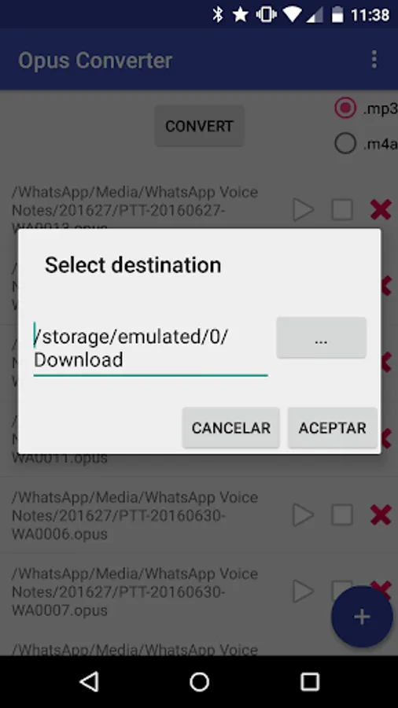
Task: Tap the blue plus add button
Action: pos(362,616)
